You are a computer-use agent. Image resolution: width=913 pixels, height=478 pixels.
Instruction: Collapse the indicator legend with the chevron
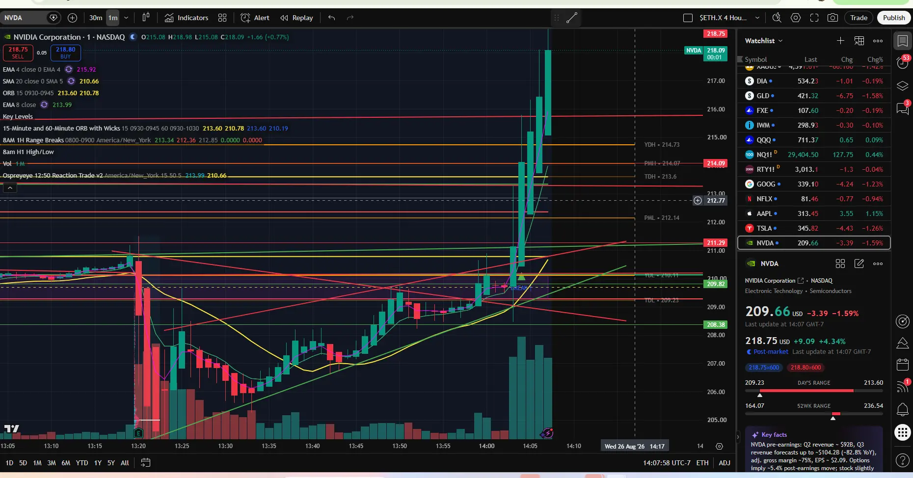[10, 187]
